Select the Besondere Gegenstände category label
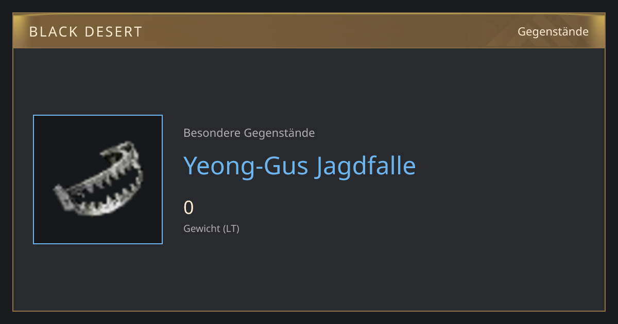The height and width of the screenshot is (324, 618). (x=249, y=133)
